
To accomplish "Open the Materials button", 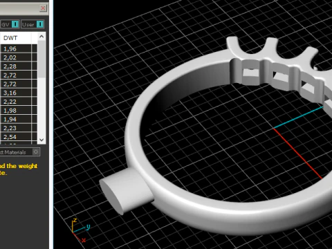I will pos(20,152).
